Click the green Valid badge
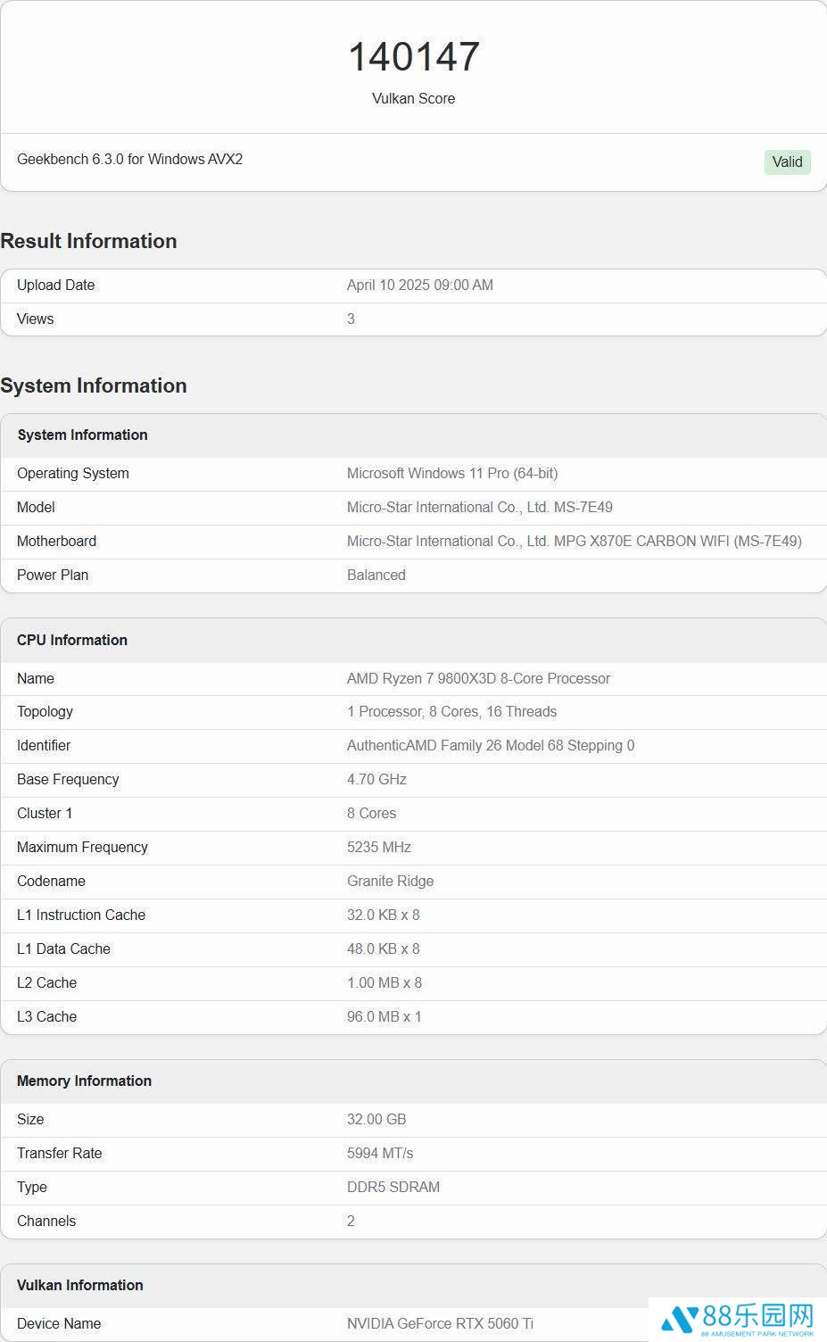Viewport: 827px width, 1342px height. coord(787,162)
